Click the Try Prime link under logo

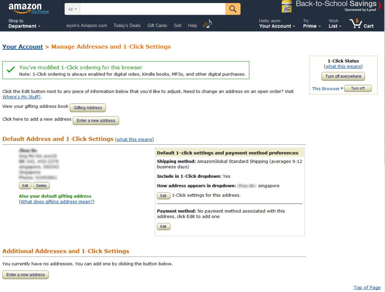point(40,12)
